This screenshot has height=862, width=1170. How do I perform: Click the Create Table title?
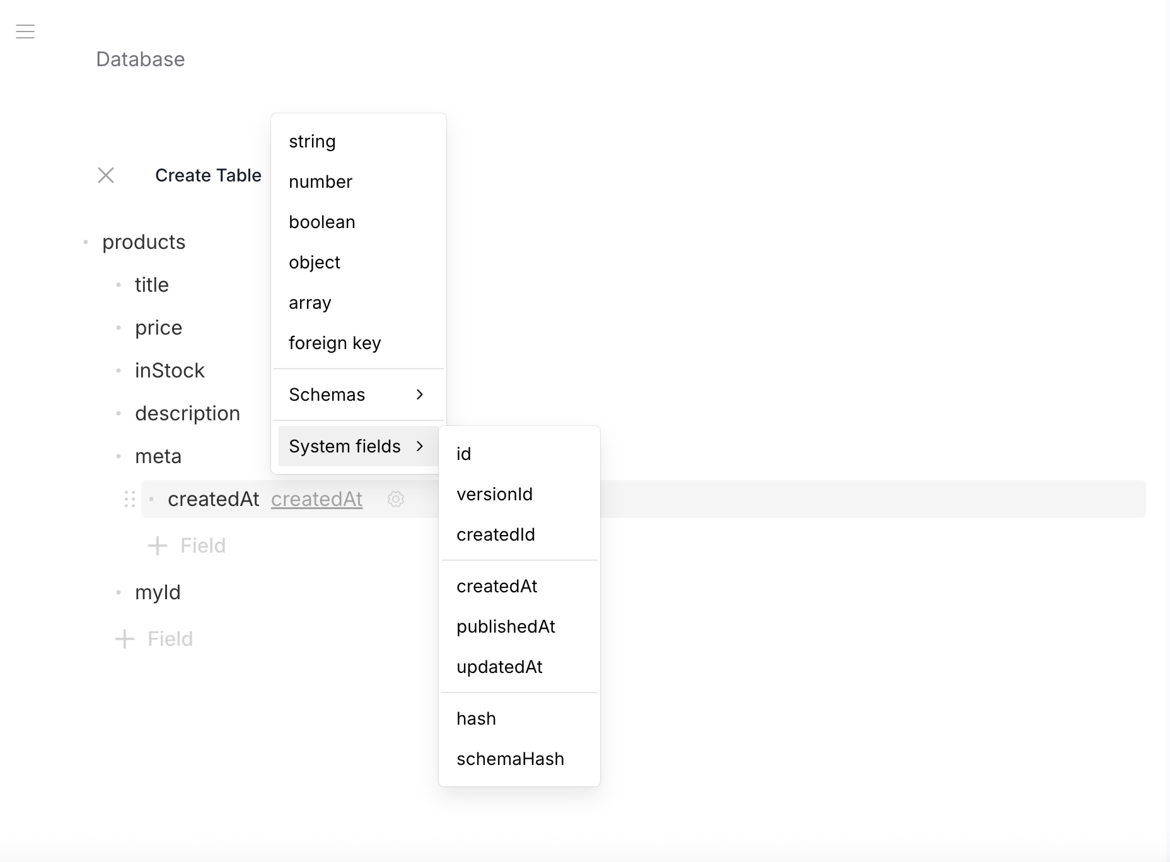[208, 175]
